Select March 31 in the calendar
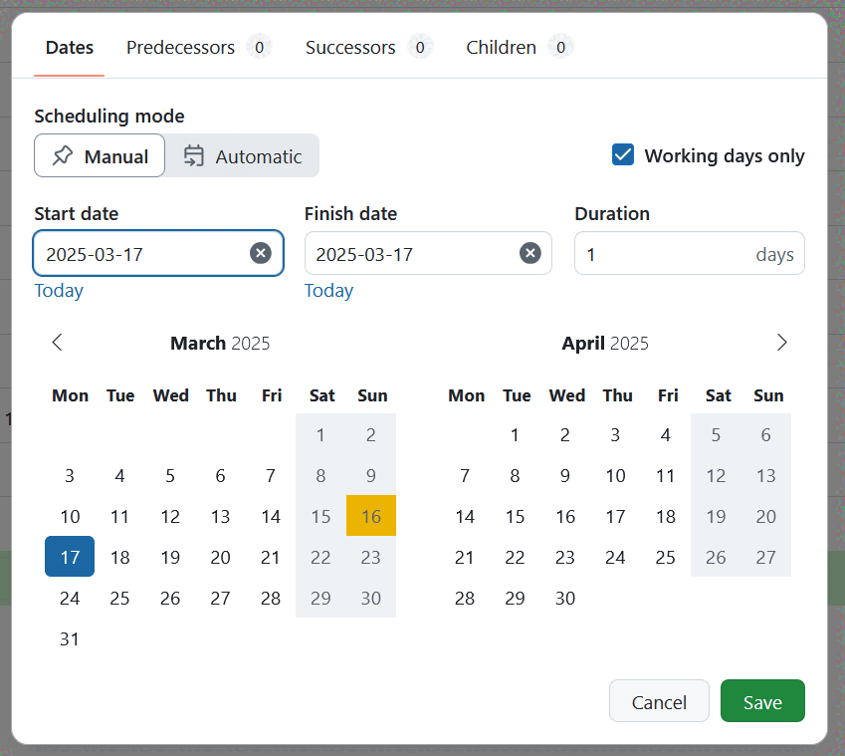The height and width of the screenshot is (756, 845). point(70,638)
